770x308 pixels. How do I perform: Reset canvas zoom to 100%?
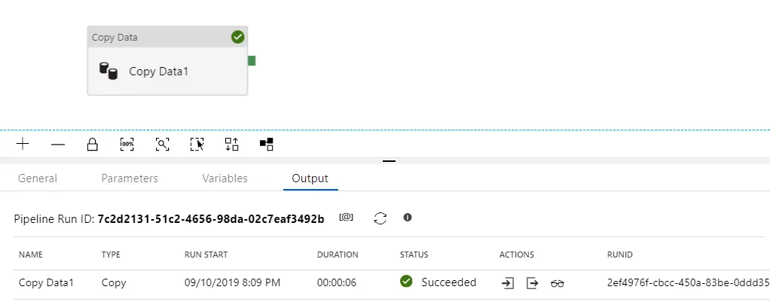coord(127,144)
